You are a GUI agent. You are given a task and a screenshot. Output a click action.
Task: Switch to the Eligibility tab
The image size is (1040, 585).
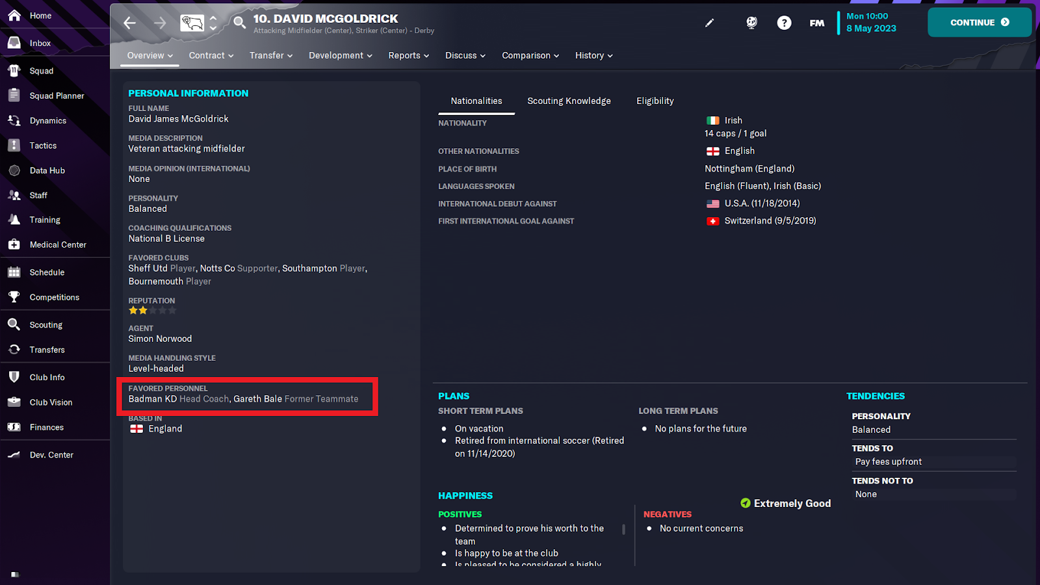tap(655, 101)
